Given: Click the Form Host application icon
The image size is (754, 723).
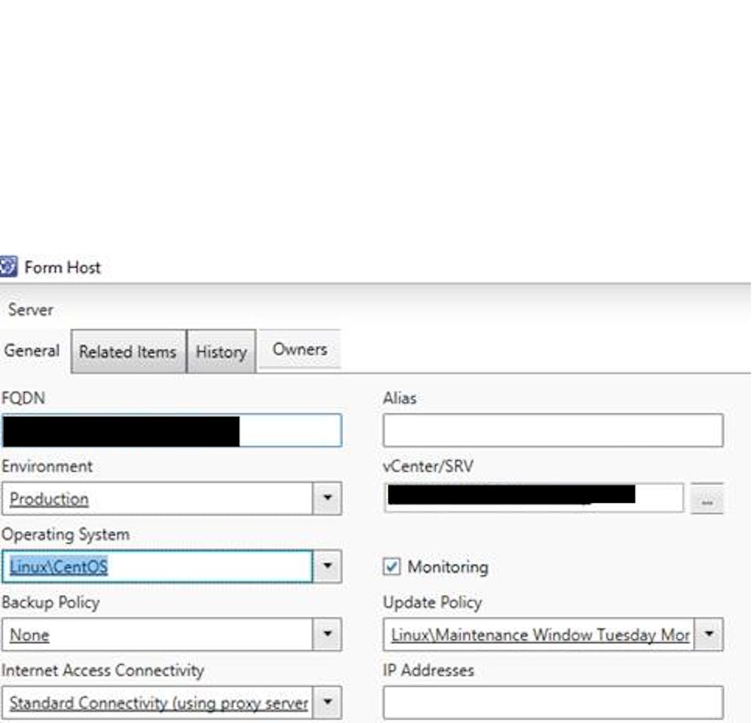Looking at the screenshot, I should point(10,265).
